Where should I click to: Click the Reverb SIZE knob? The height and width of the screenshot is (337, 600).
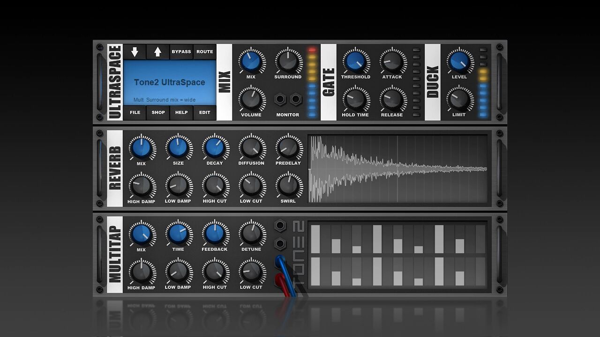[178, 147]
